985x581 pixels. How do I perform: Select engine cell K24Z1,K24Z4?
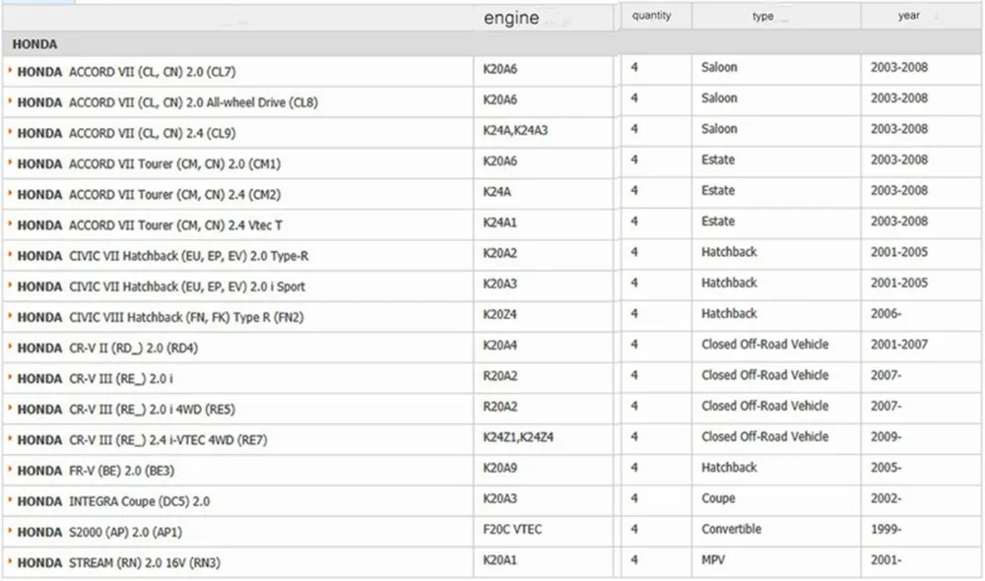(518, 438)
